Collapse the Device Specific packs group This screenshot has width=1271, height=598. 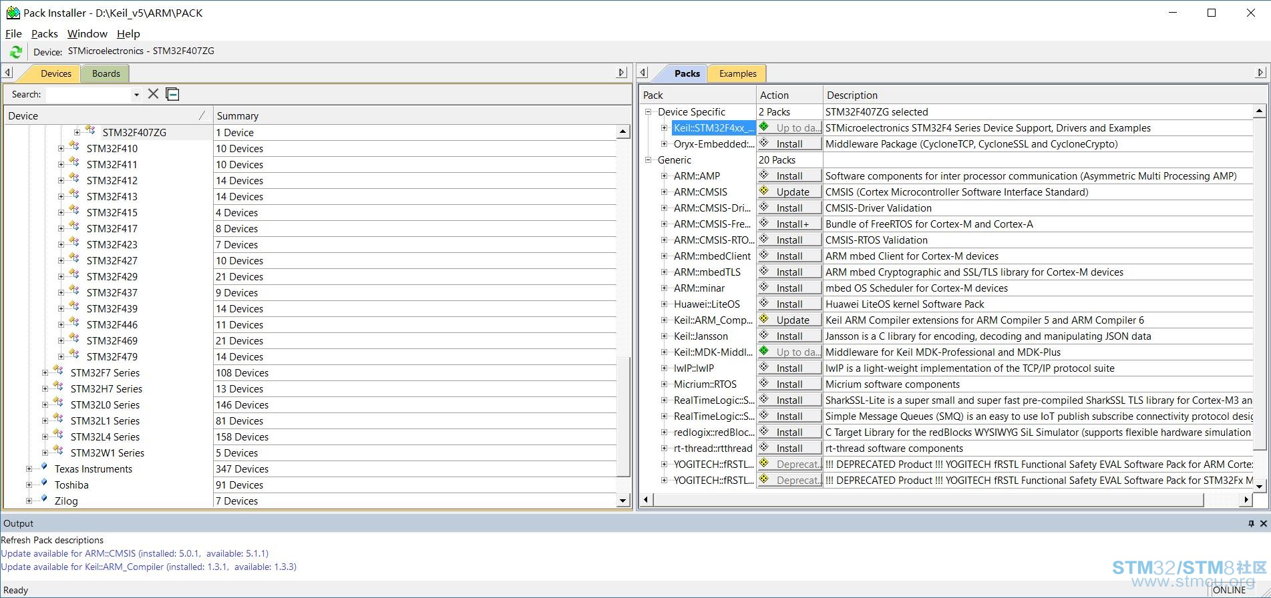(648, 111)
